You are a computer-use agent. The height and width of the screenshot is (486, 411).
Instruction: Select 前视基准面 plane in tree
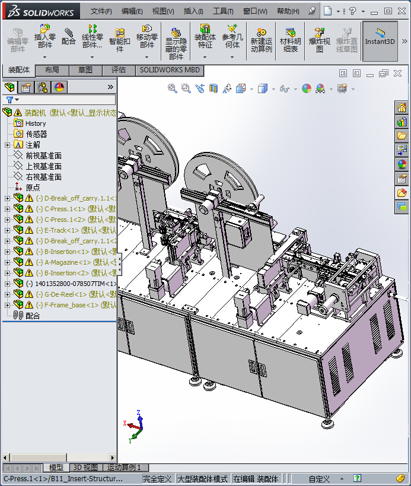click(x=43, y=155)
